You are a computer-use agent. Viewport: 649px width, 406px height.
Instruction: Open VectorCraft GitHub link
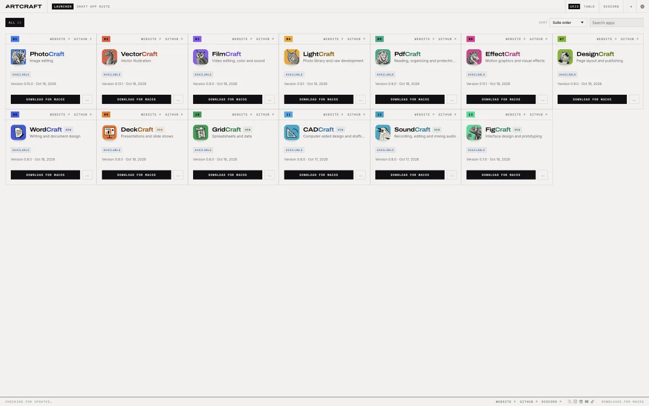tap(174, 39)
